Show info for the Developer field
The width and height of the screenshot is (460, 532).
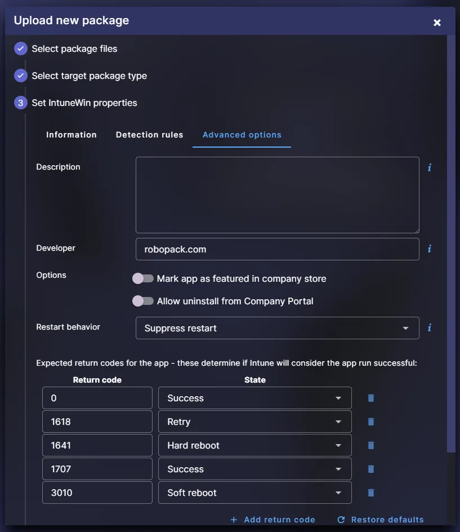tap(430, 249)
